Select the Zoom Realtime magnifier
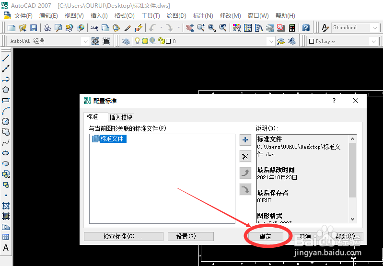383x266 pixels. pos(201,28)
